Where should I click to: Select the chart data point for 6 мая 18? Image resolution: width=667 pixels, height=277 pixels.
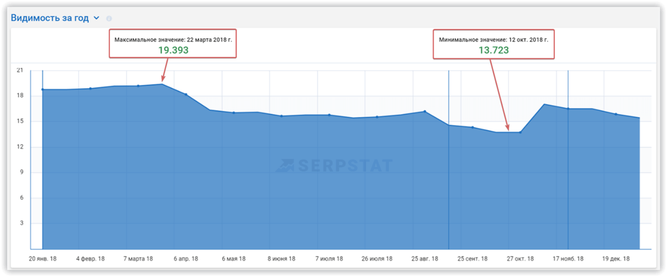pyautogui.click(x=234, y=112)
